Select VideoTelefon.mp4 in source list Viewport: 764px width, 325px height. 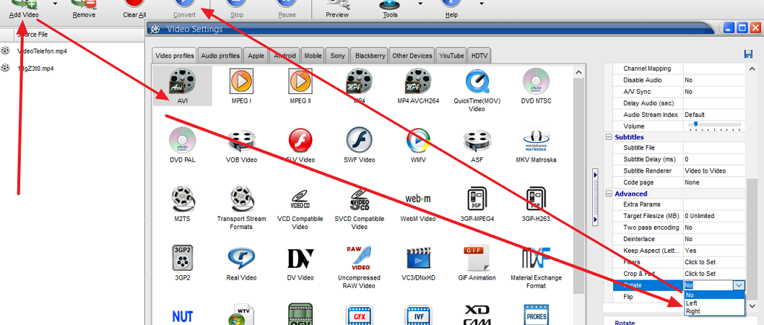(42, 51)
